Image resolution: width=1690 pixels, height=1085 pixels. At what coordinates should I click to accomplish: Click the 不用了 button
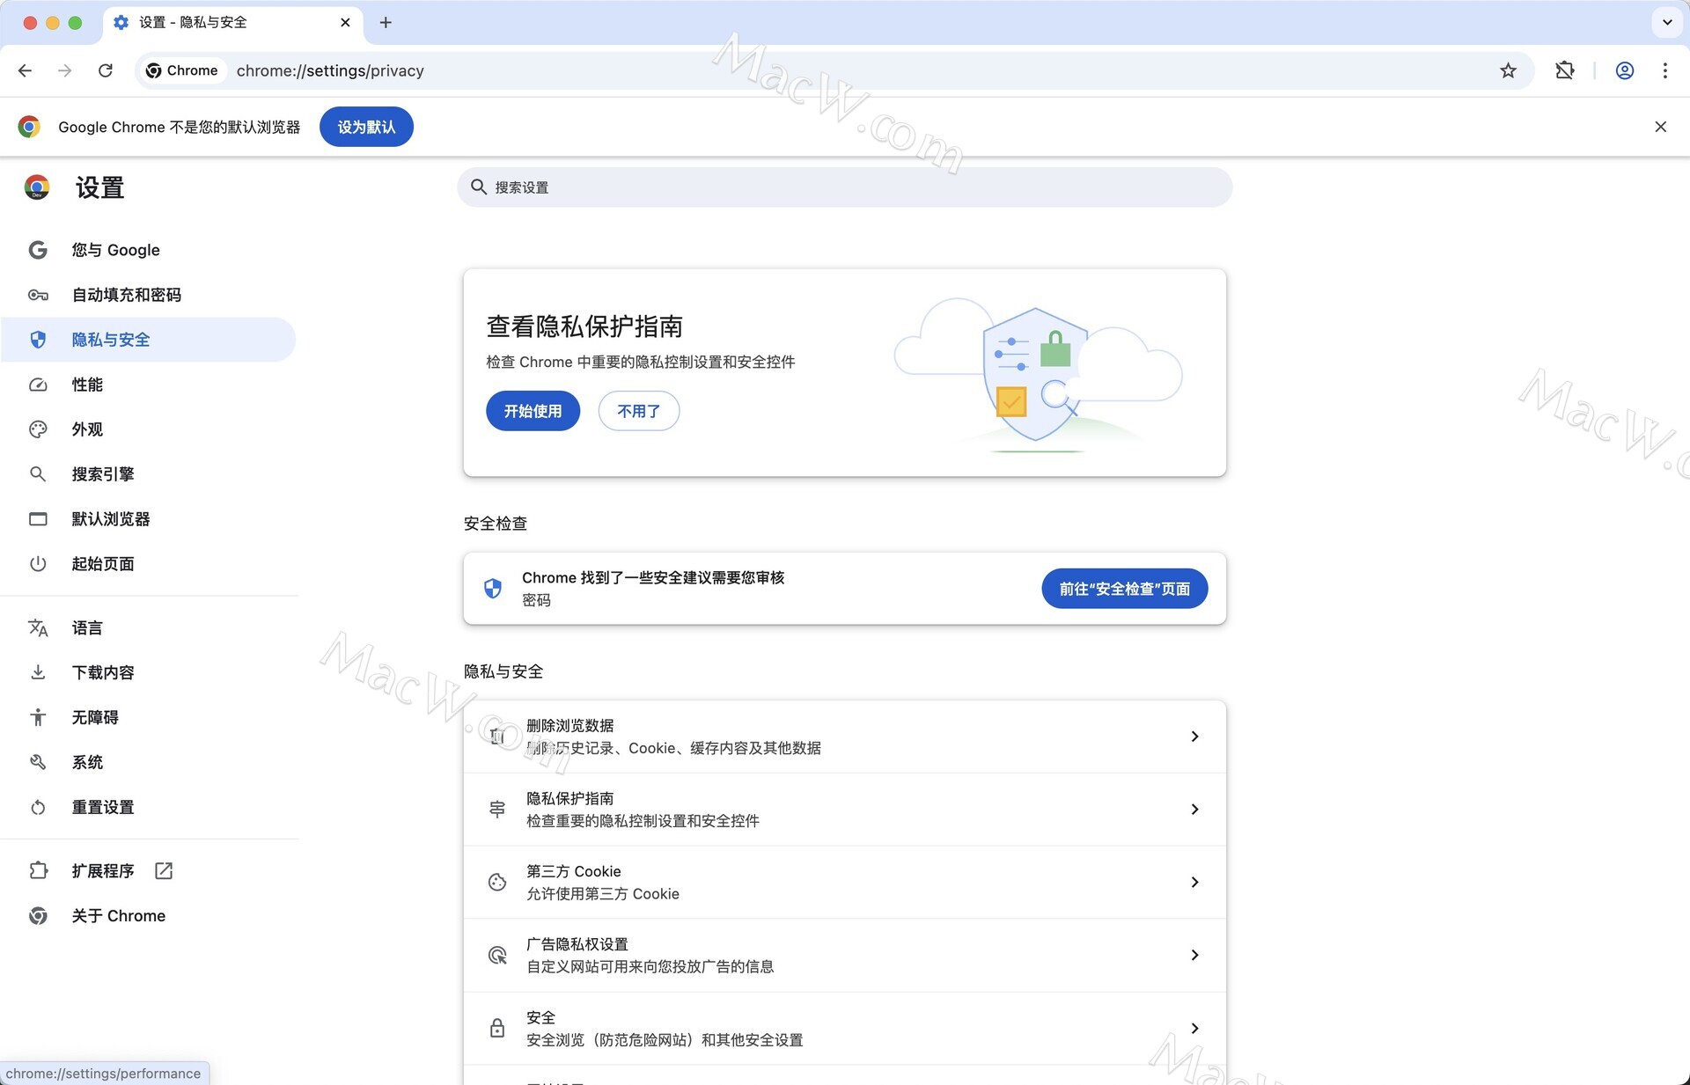[x=638, y=411]
